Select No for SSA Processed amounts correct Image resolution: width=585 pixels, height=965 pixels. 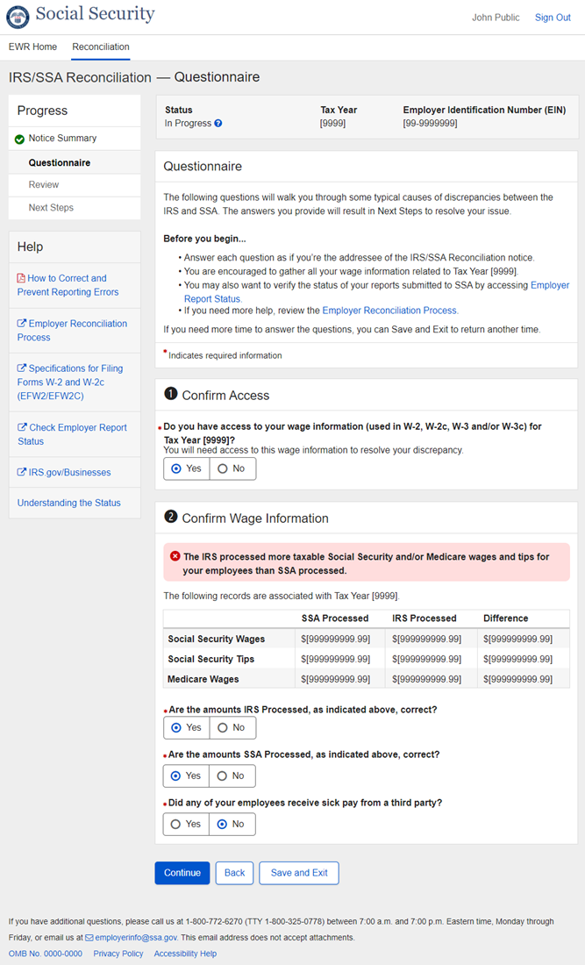click(232, 776)
